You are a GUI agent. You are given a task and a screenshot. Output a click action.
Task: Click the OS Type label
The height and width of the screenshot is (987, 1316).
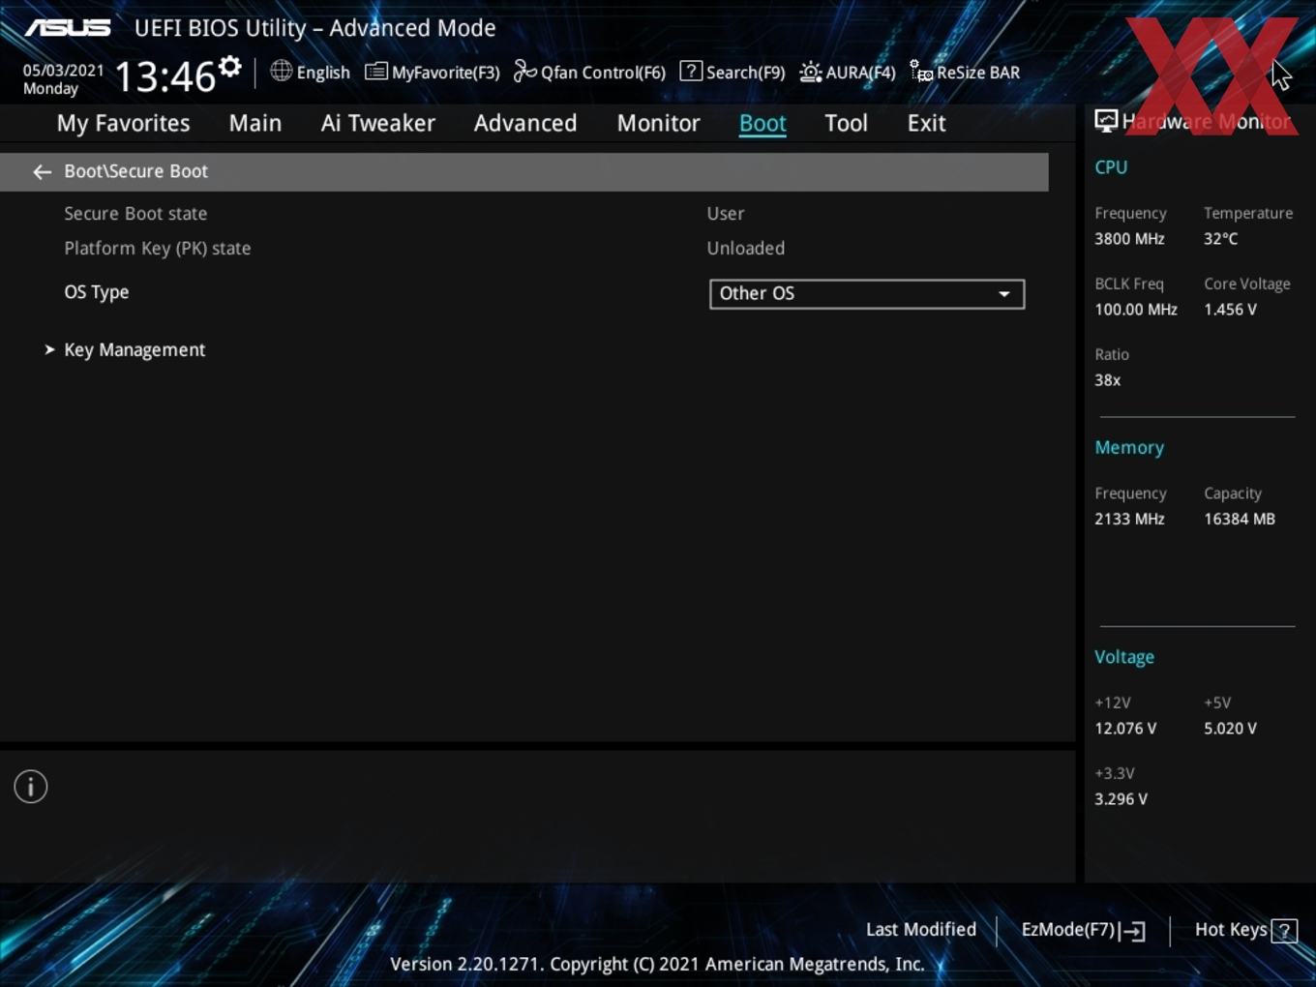pyautogui.click(x=97, y=292)
